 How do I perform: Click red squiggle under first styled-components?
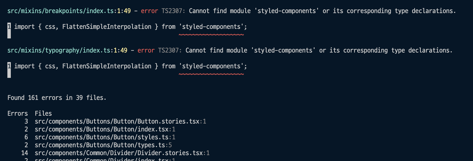point(211,35)
